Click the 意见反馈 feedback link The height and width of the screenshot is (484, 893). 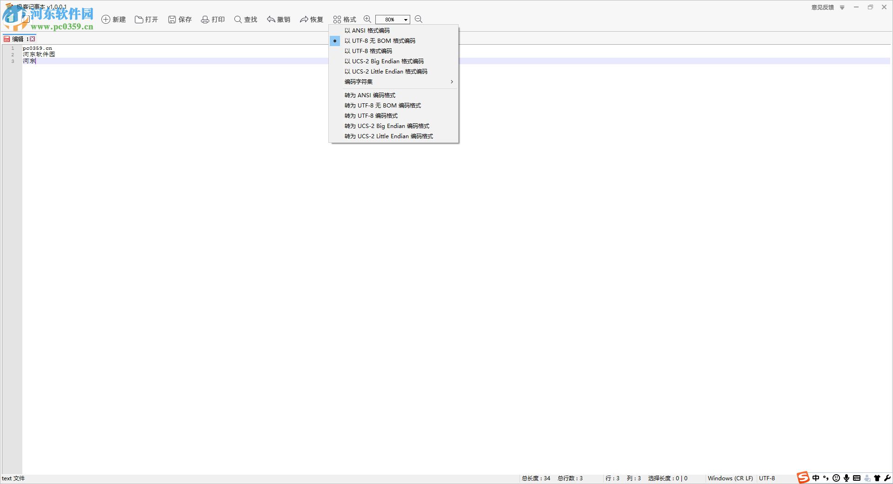(x=822, y=7)
